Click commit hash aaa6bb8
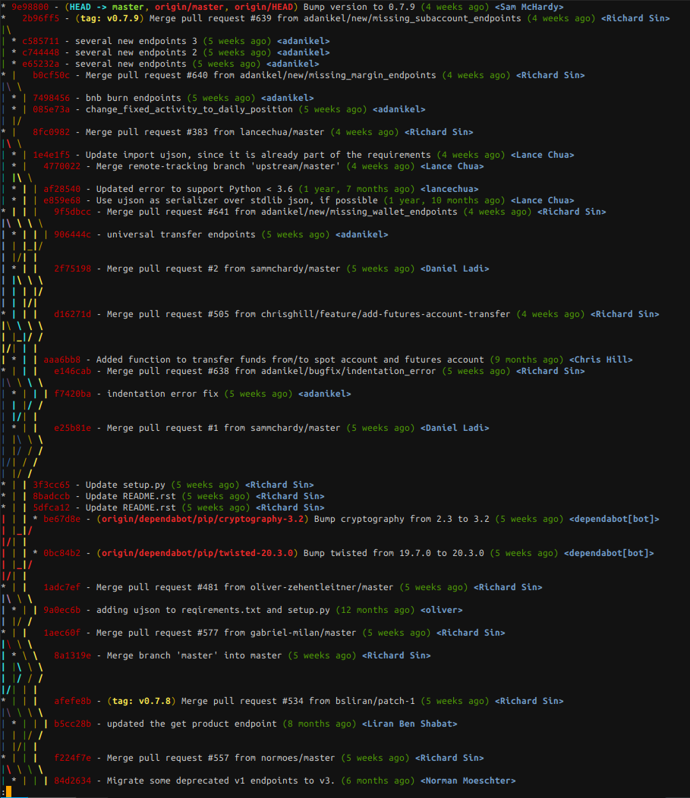690x798 pixels. (61, 360)
